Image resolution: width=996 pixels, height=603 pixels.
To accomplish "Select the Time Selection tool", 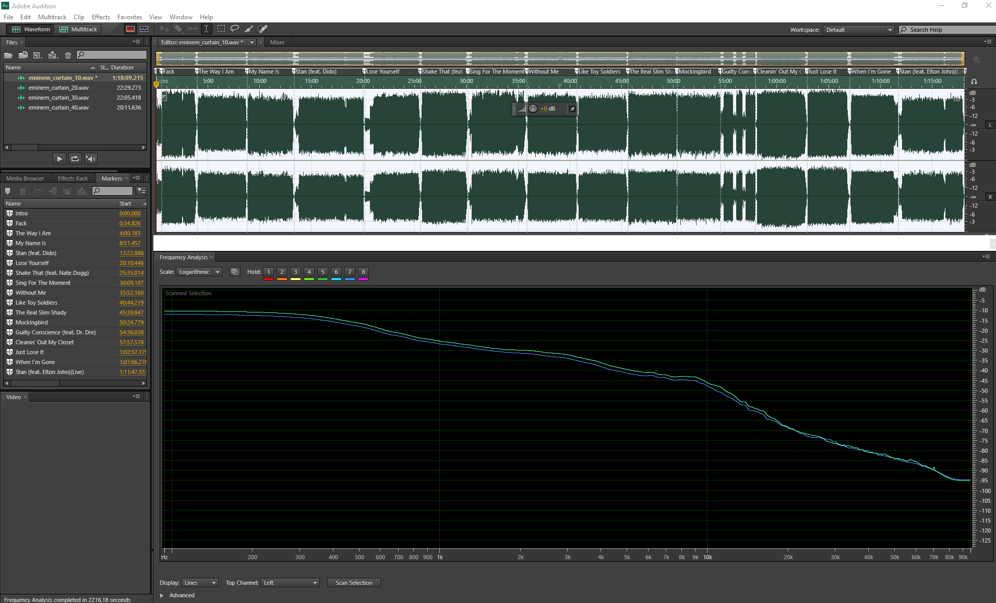I will (207, 29).
